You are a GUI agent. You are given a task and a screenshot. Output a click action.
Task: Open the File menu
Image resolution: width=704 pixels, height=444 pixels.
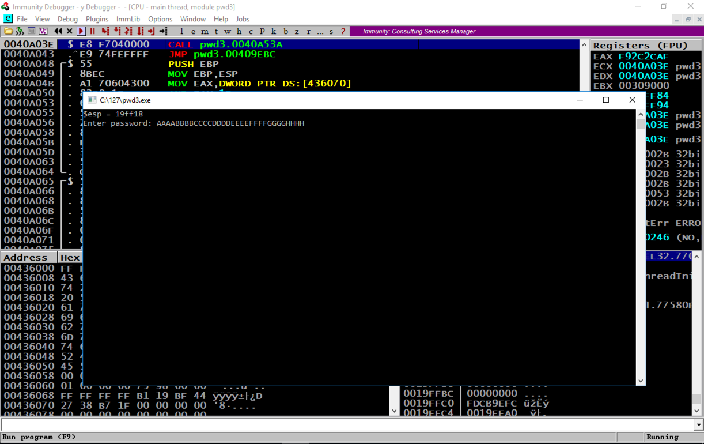tap(22, 19)
